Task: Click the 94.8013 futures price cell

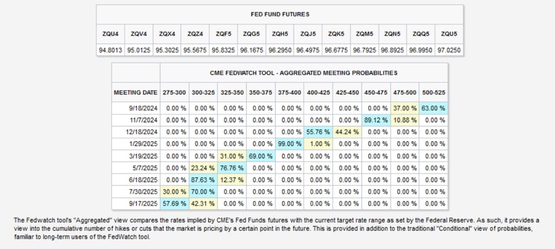Action: point(110,50)
